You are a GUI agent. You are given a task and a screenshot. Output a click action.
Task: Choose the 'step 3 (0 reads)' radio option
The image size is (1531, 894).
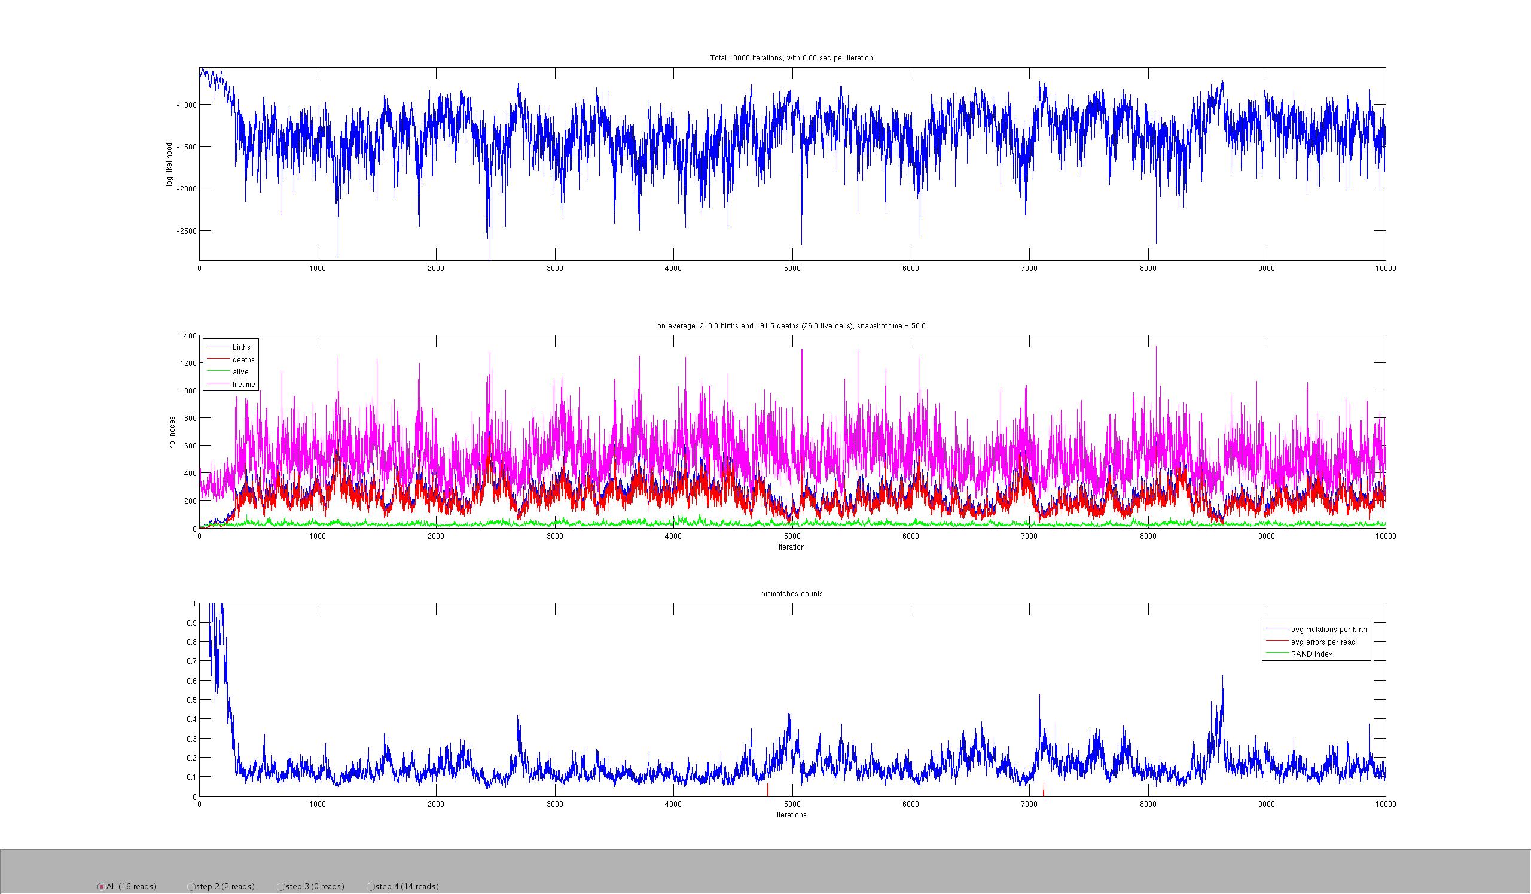click(x=281, y=887)
